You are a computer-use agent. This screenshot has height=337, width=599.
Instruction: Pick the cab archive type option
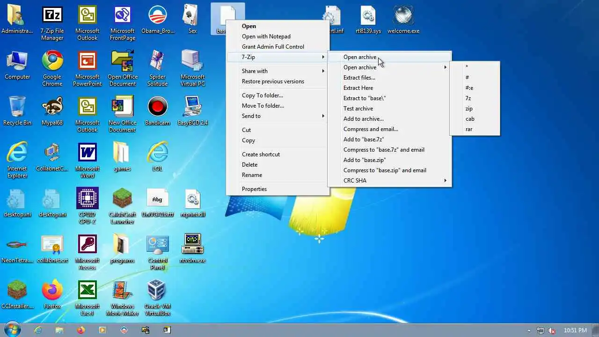click(475, 119)
